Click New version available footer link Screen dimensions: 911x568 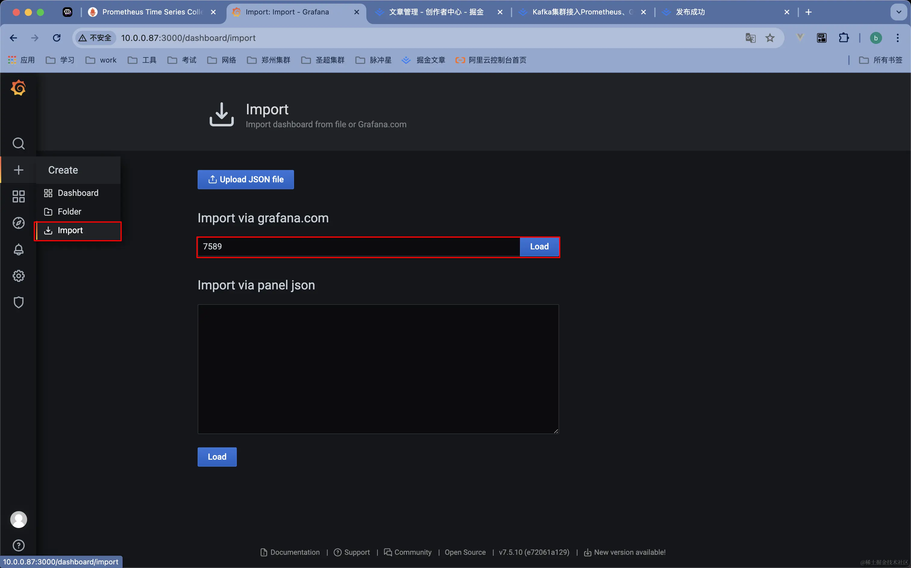coord(625,552)
